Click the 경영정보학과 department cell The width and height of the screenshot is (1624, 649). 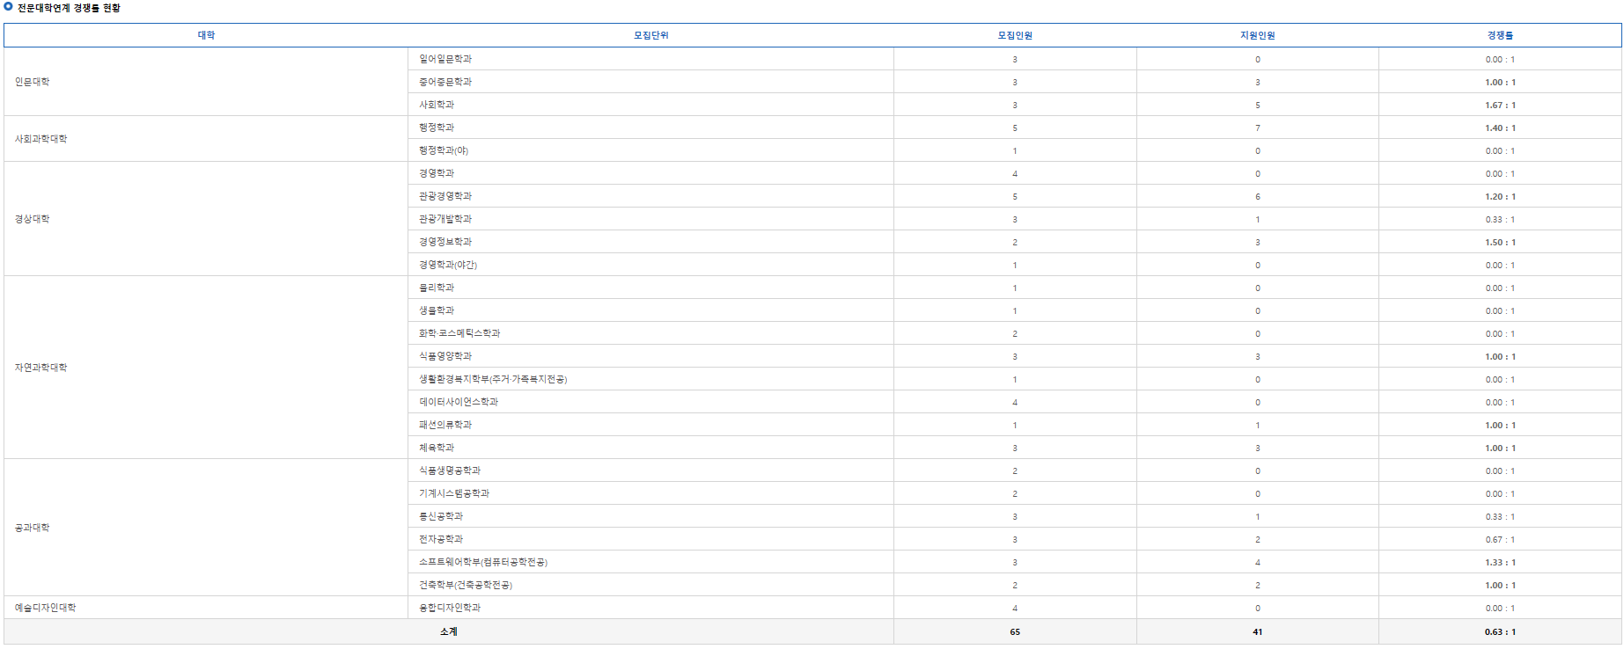tap(651, 242)
